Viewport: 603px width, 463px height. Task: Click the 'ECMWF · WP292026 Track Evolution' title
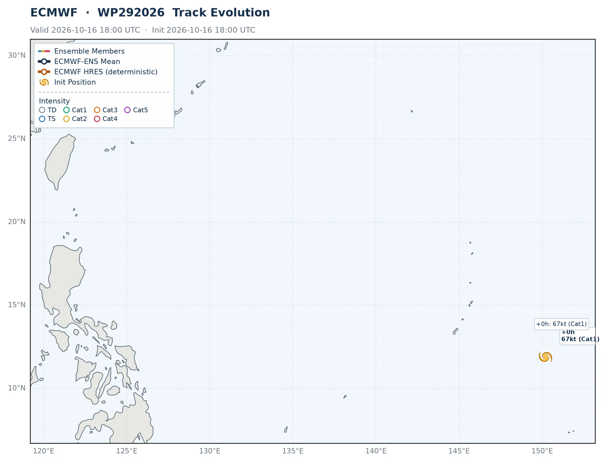(150, 13)
